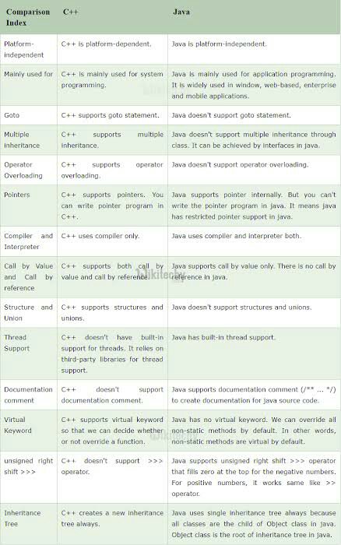Click the Comparison Index column header
The width and height of the screenshot is (341, 545).
28,17
